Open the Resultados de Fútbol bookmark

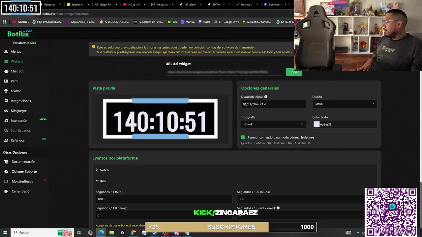click(x=148, y=22)
